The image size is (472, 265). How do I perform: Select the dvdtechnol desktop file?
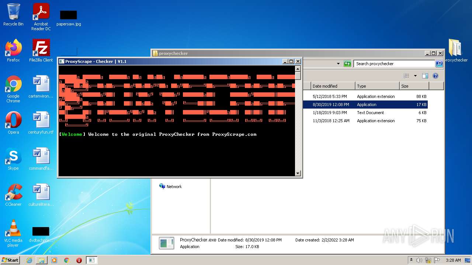coord(41,234)
